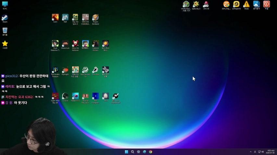Select the Berry Bury Berry shortcut
The image size is (277, 155).
pyautogui.click(x=106, y=45)
